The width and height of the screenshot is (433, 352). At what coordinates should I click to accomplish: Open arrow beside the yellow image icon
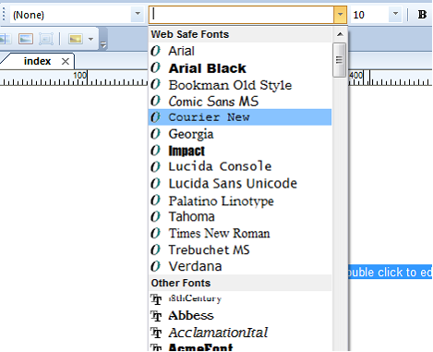pyautogui.click(x=90, y=39)
